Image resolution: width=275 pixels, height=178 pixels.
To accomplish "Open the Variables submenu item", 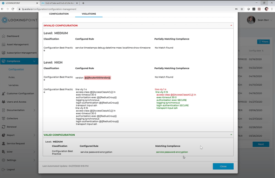I will click(13, 85).
